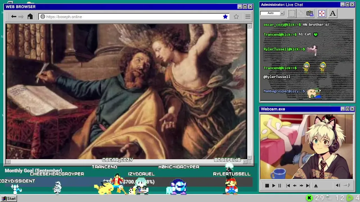Click the pink pig emote in chat
360x202 pixels.
[x=312, y=50]
